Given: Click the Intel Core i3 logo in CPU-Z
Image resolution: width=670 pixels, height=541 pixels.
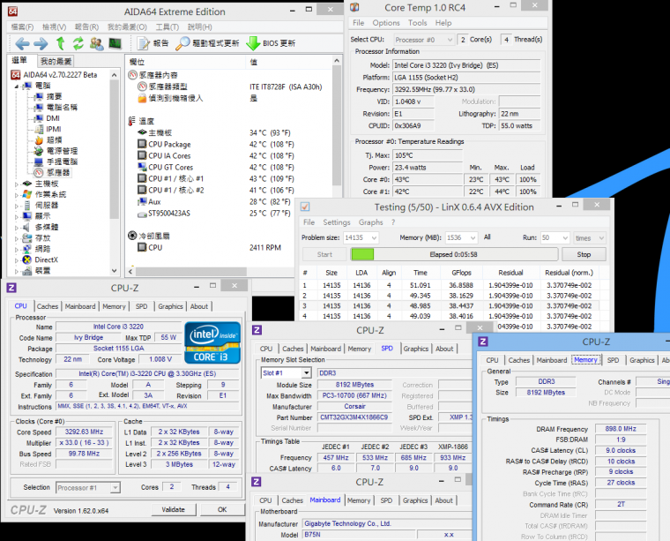Looking at the screenshot, I should (x=212, y=343).
